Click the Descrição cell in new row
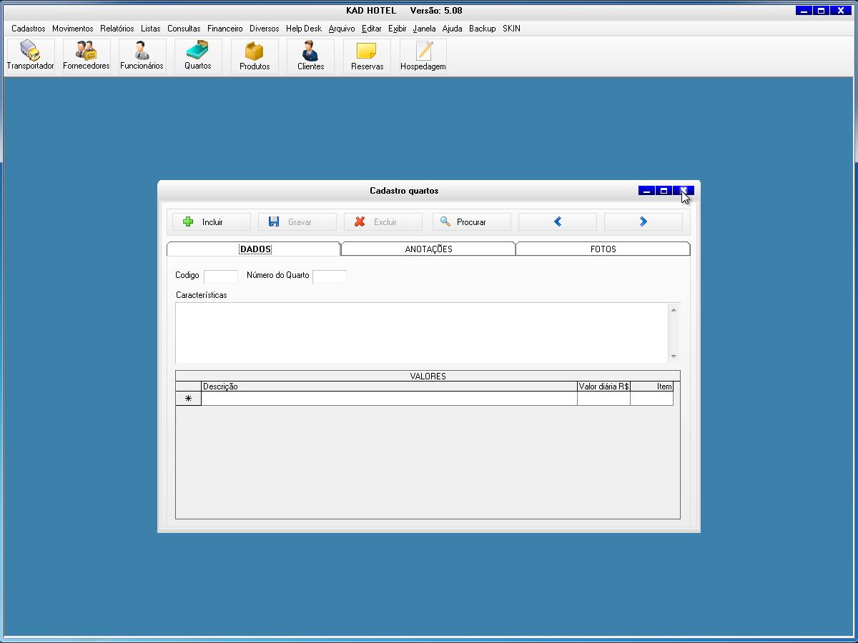Viewport: 858px width, 643px height. coord(389,399)
